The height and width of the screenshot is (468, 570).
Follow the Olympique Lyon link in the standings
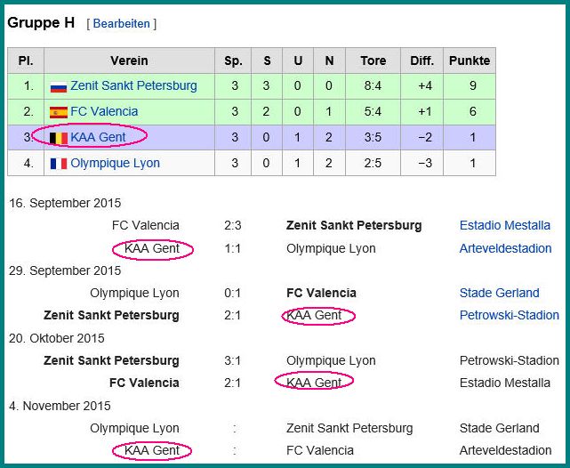(x=116, y=163)
